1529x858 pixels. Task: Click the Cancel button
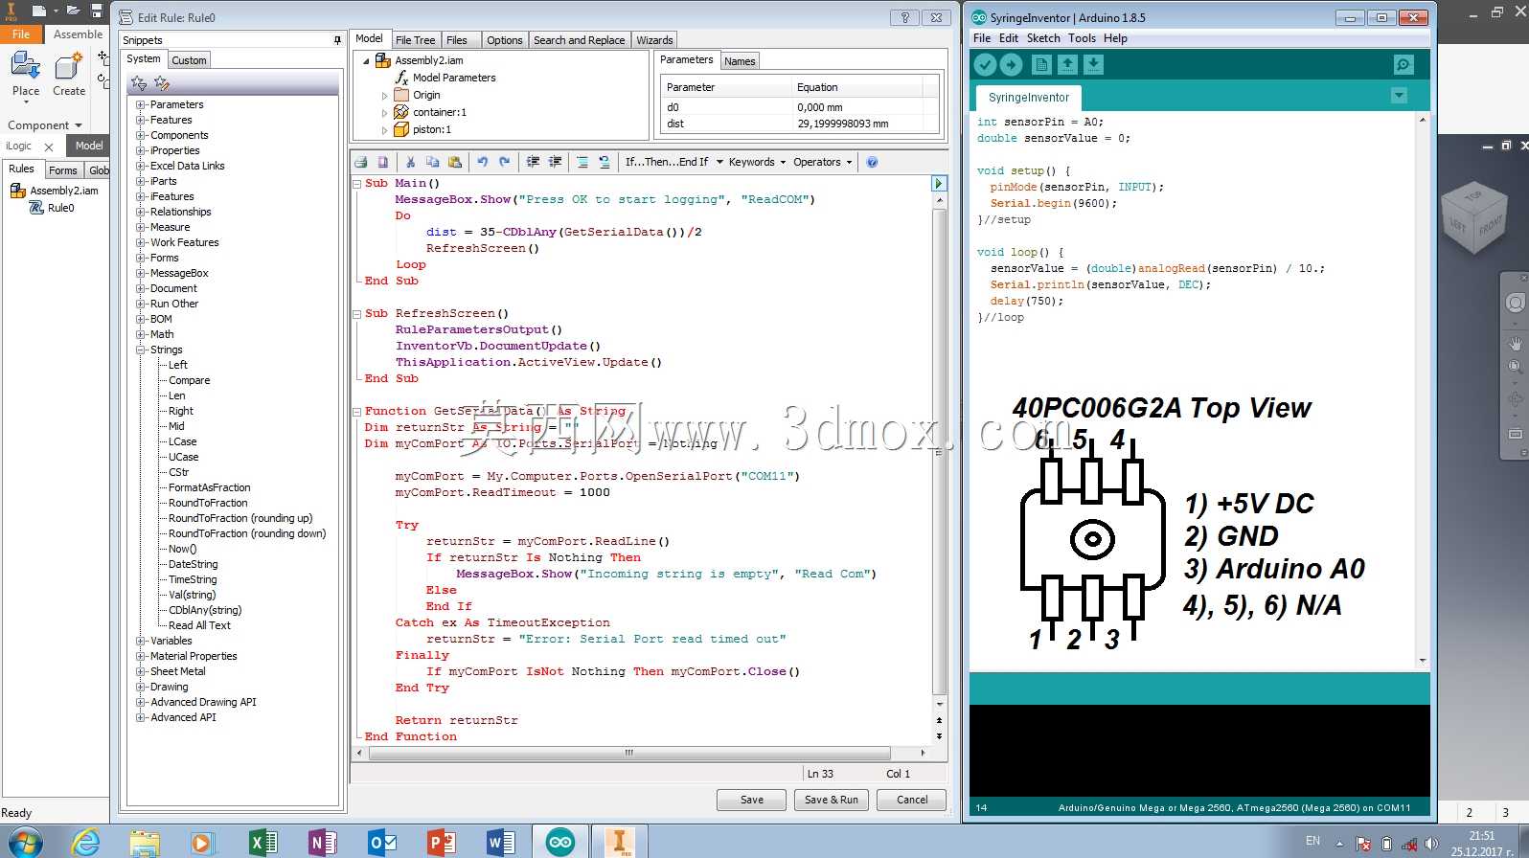[x=912, y=800]
